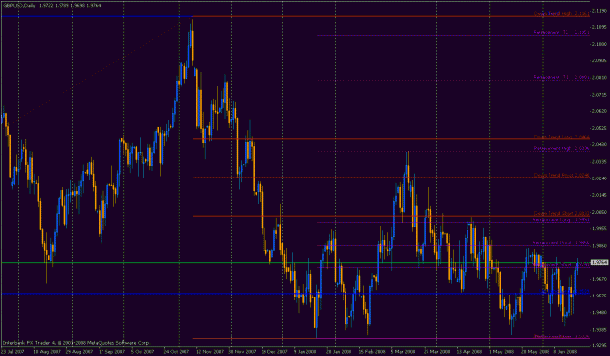Click the 28 Jan 2008 date label
This screenshot has width=610, height=356.
point(340,352)
